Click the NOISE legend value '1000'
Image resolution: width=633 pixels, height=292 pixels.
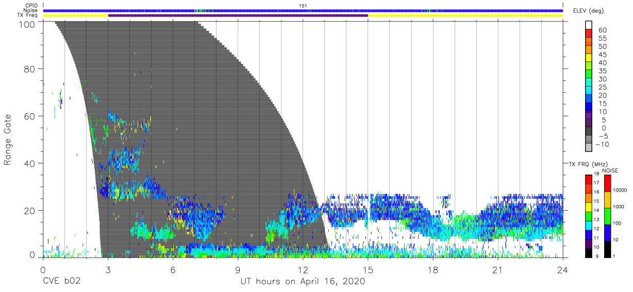[x=618, y=207]
